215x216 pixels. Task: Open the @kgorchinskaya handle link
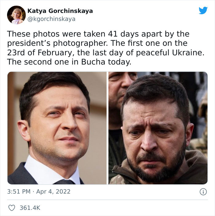51,19
